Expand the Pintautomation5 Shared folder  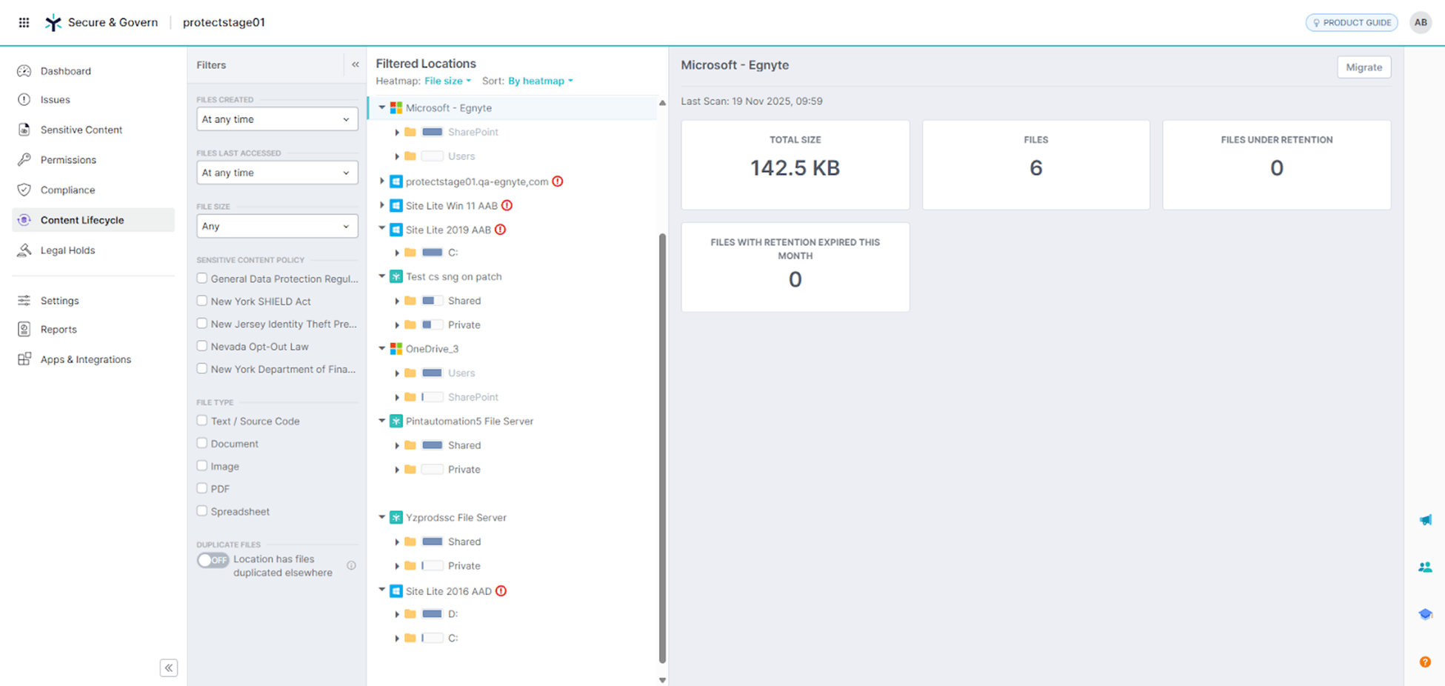[x=397, y=445]
